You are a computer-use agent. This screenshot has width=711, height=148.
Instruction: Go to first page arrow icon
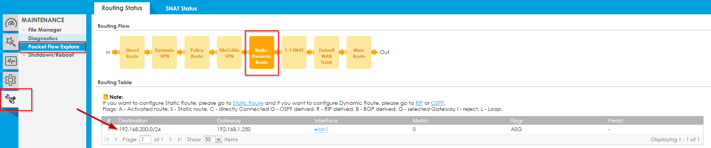tap(107, 139)
